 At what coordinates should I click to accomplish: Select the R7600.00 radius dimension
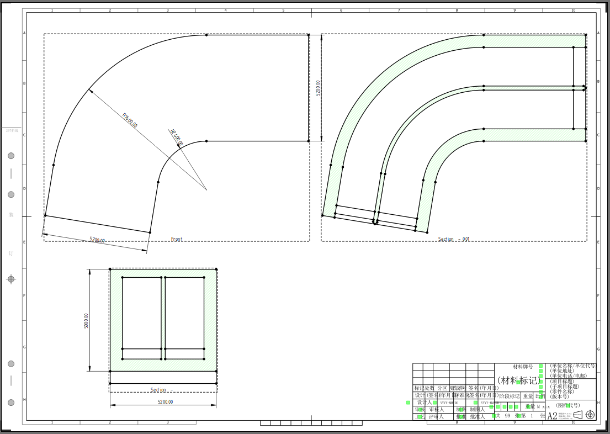click(x=130, y=120)
